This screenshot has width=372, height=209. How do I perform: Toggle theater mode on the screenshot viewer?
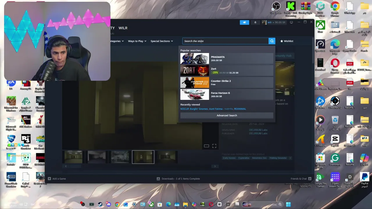tap(206, 146)
